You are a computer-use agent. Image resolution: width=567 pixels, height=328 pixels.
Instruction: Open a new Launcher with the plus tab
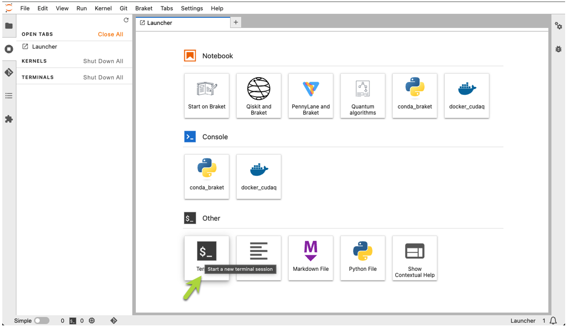[236, 22]
